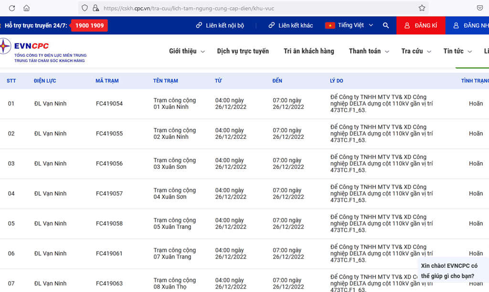Expand the Giới thiệu menu
This screenshot has height=292, width=489.
click(x=187, y=51)
